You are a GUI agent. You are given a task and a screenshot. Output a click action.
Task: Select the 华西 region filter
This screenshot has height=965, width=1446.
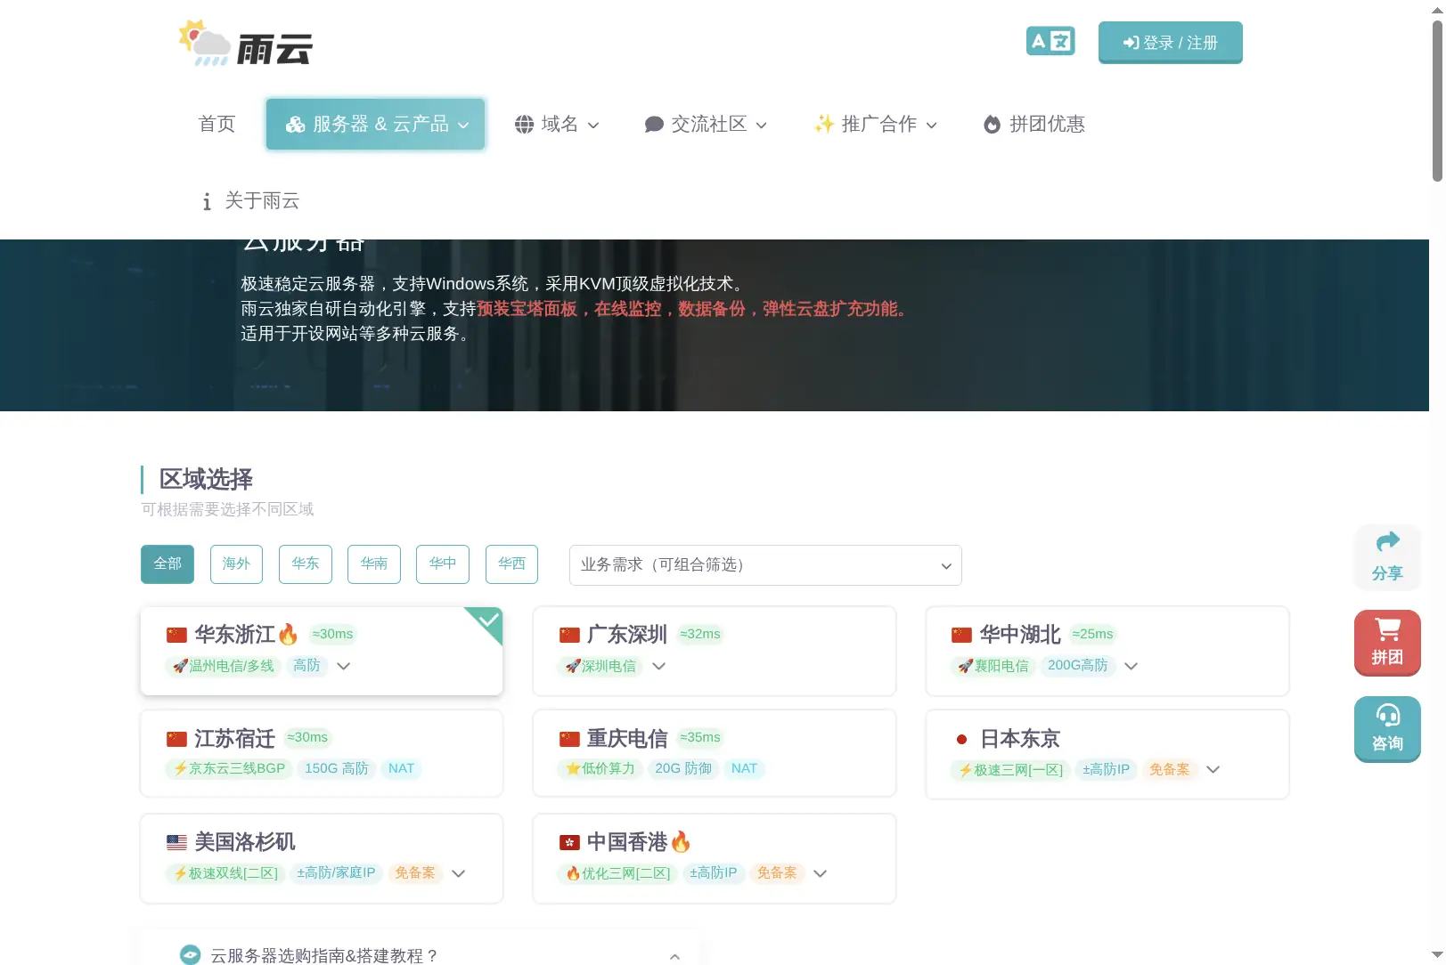coord(511,564)
